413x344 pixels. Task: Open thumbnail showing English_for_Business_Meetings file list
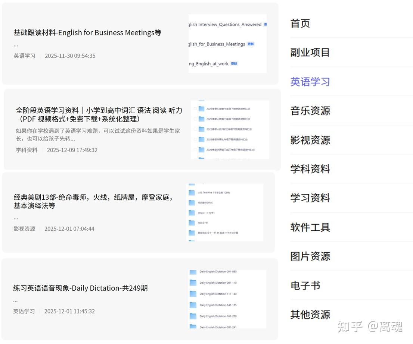click(227, 44)
